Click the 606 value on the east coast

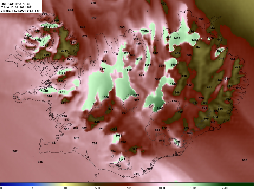pyautogui.click(x=239, y=88)
